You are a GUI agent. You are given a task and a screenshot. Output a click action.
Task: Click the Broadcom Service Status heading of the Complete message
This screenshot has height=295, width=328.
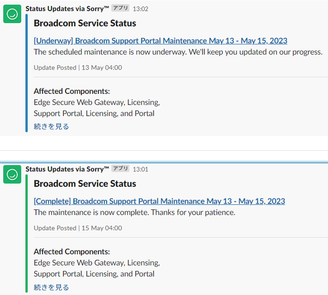point(85,184)
